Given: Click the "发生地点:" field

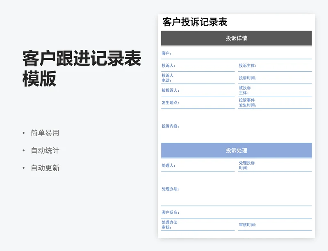Looking at the screenshot, I should pyautogui.click(x=198, y=103).
